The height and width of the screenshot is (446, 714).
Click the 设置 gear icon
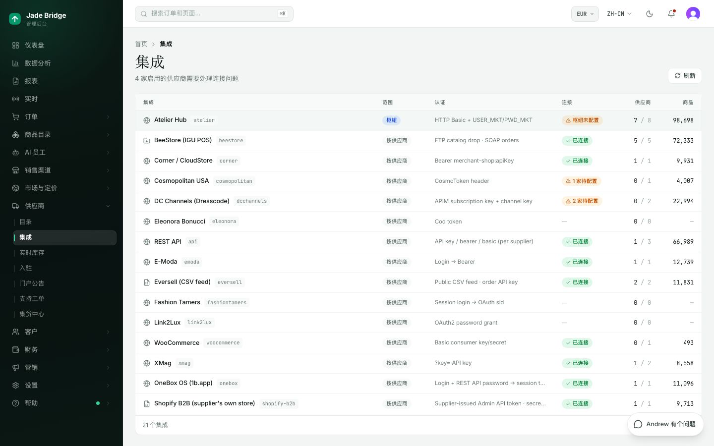16,385
